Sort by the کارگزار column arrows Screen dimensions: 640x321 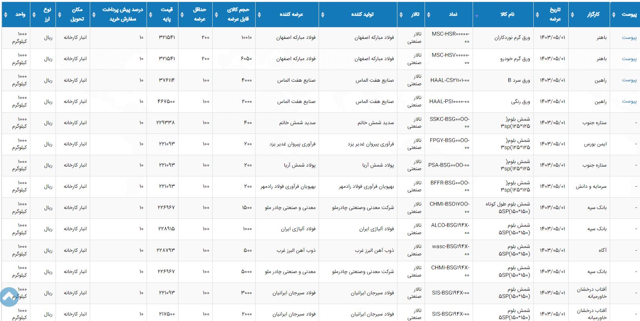(x=572, y=15)
